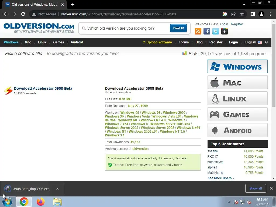
Task: Click the green Tested shield icon
Action: 110,165
